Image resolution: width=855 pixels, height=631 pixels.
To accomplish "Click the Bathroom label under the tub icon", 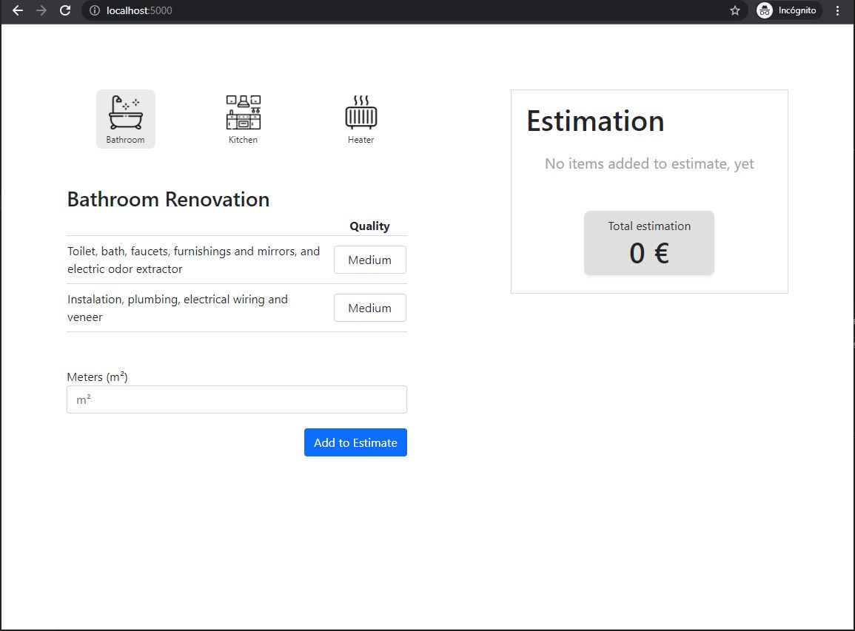I will [125, 140].
